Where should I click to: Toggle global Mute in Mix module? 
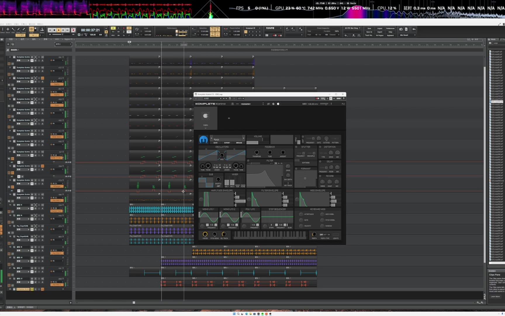(x=113, y=28)
